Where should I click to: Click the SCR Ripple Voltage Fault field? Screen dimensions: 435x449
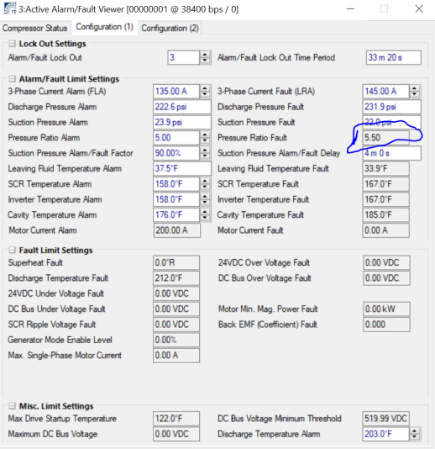(176, 325)
